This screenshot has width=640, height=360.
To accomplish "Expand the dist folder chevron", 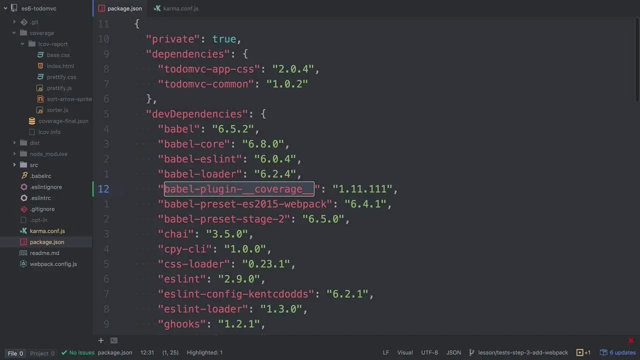I will coord(14,143).
